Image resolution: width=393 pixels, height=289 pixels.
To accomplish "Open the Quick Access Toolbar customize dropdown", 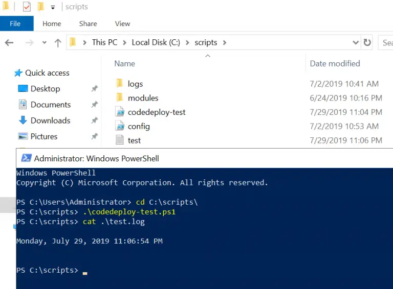I will click(53, 8).
